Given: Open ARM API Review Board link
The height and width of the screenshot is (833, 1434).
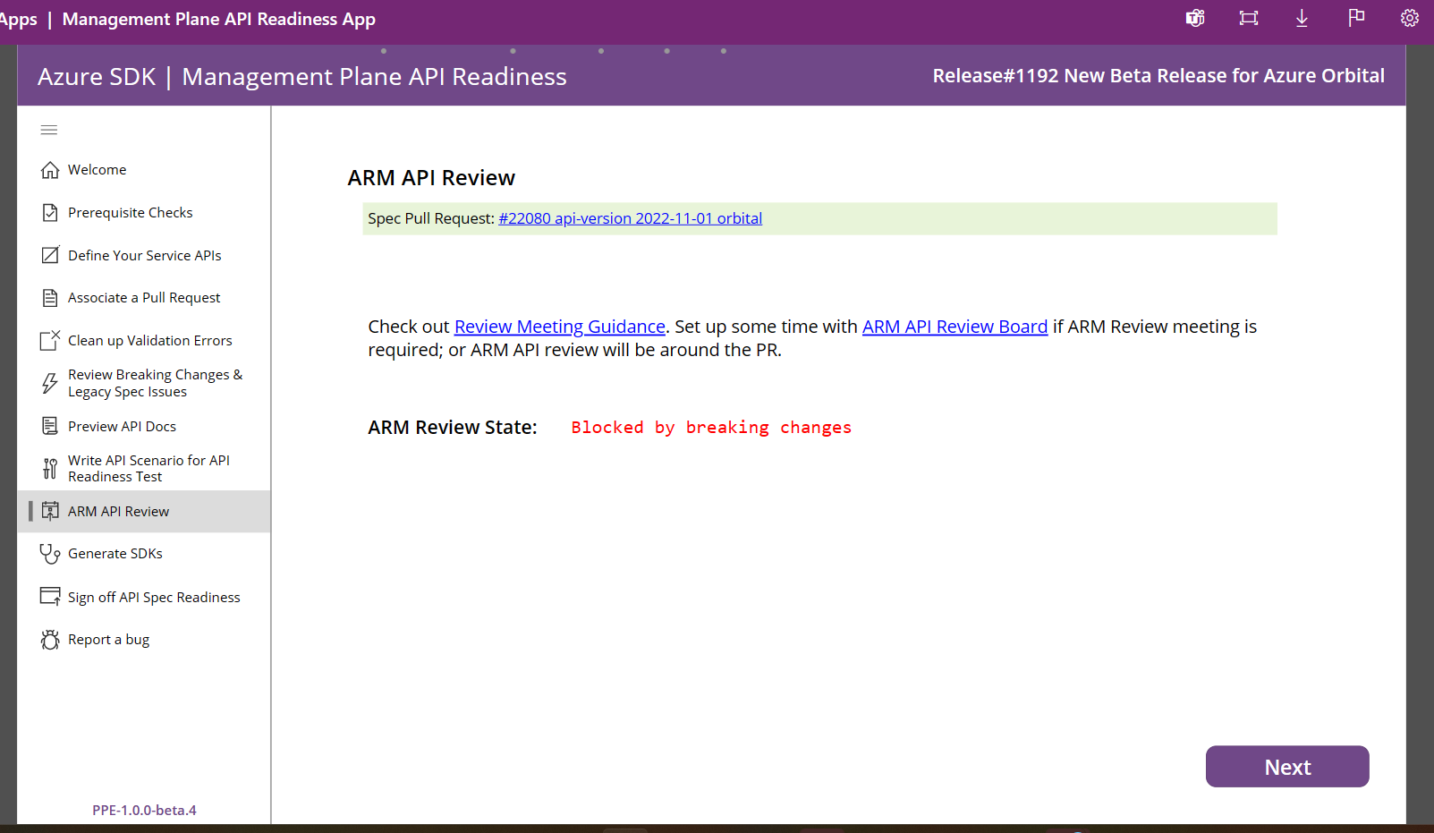Looking at the screenshot, I should 955,327.
